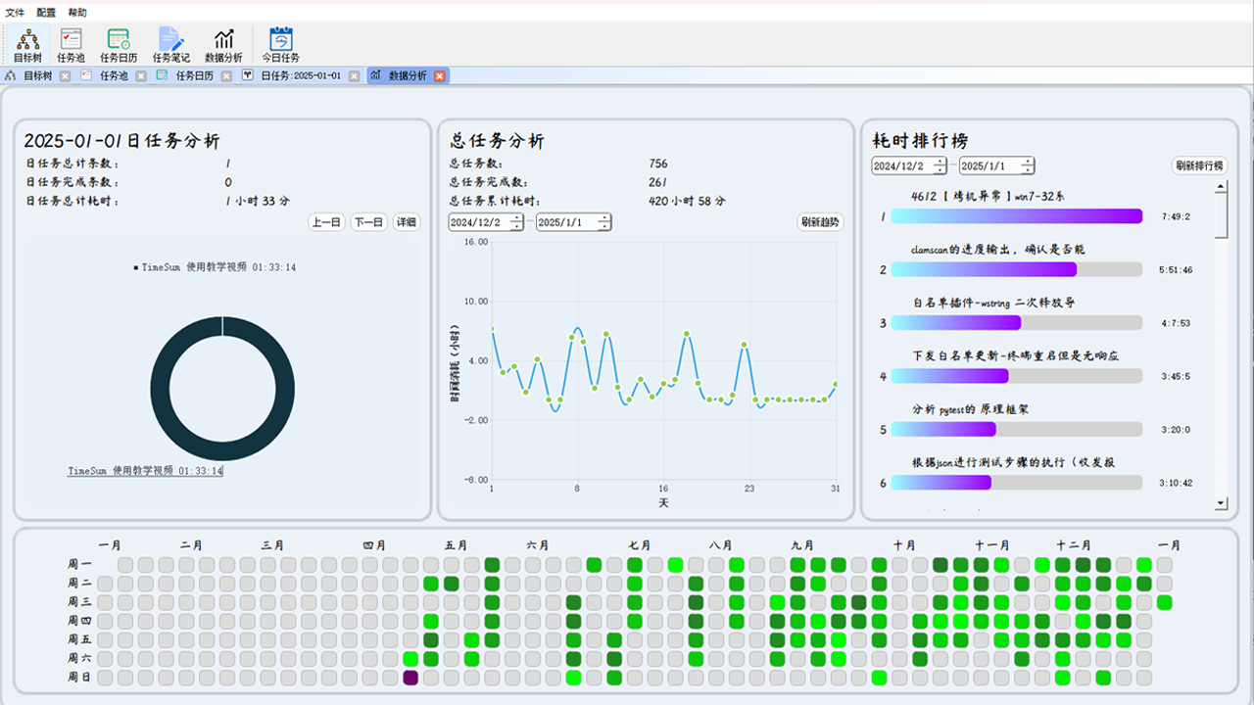Open the 任务笔记 notes toolbar icon
1254x705 pixels.
click(x=171, y=45)
